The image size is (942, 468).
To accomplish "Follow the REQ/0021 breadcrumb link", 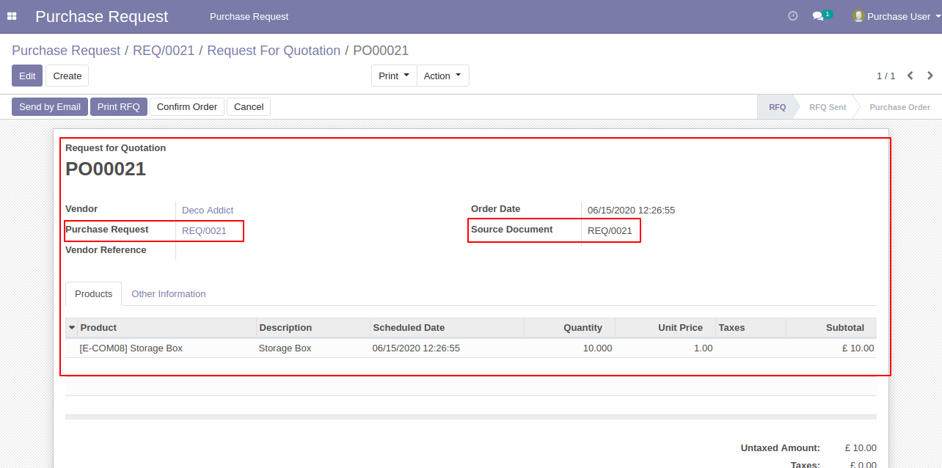I will [x=164, y=51].
